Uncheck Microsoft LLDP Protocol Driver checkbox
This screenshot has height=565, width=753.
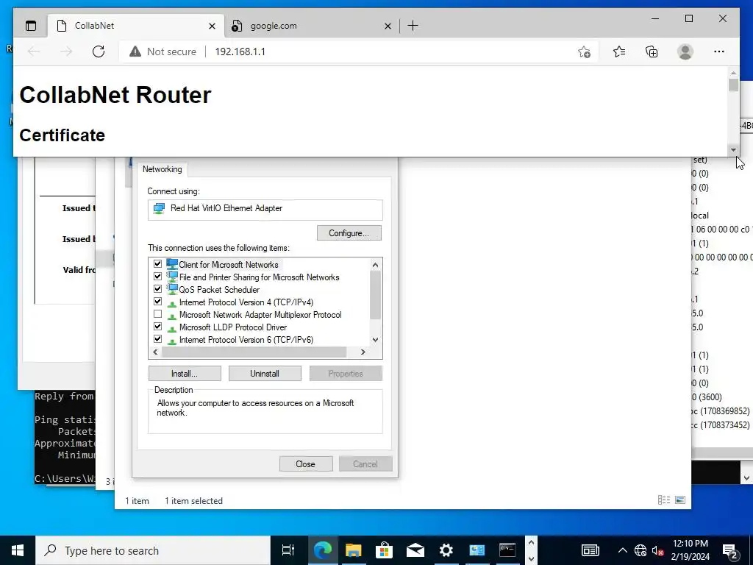point(157,326)
